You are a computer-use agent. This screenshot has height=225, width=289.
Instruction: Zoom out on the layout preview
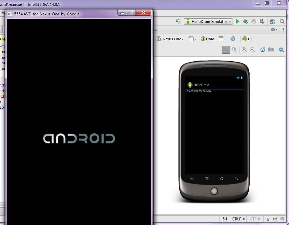click(x=252, y=50)
